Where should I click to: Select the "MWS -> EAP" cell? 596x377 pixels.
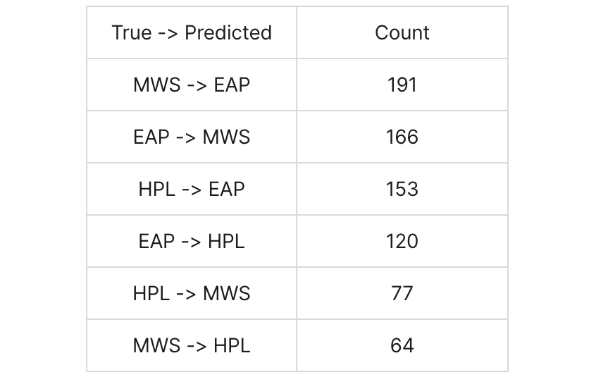pos(192,85)
